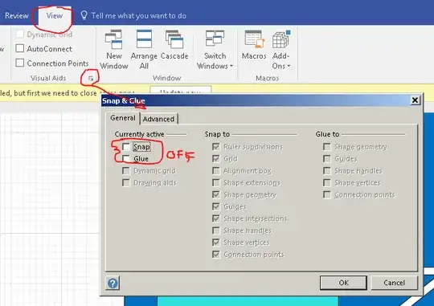Switch to the View ribbon tab
This screenshot has width=434, height=306.
[55, 16]
